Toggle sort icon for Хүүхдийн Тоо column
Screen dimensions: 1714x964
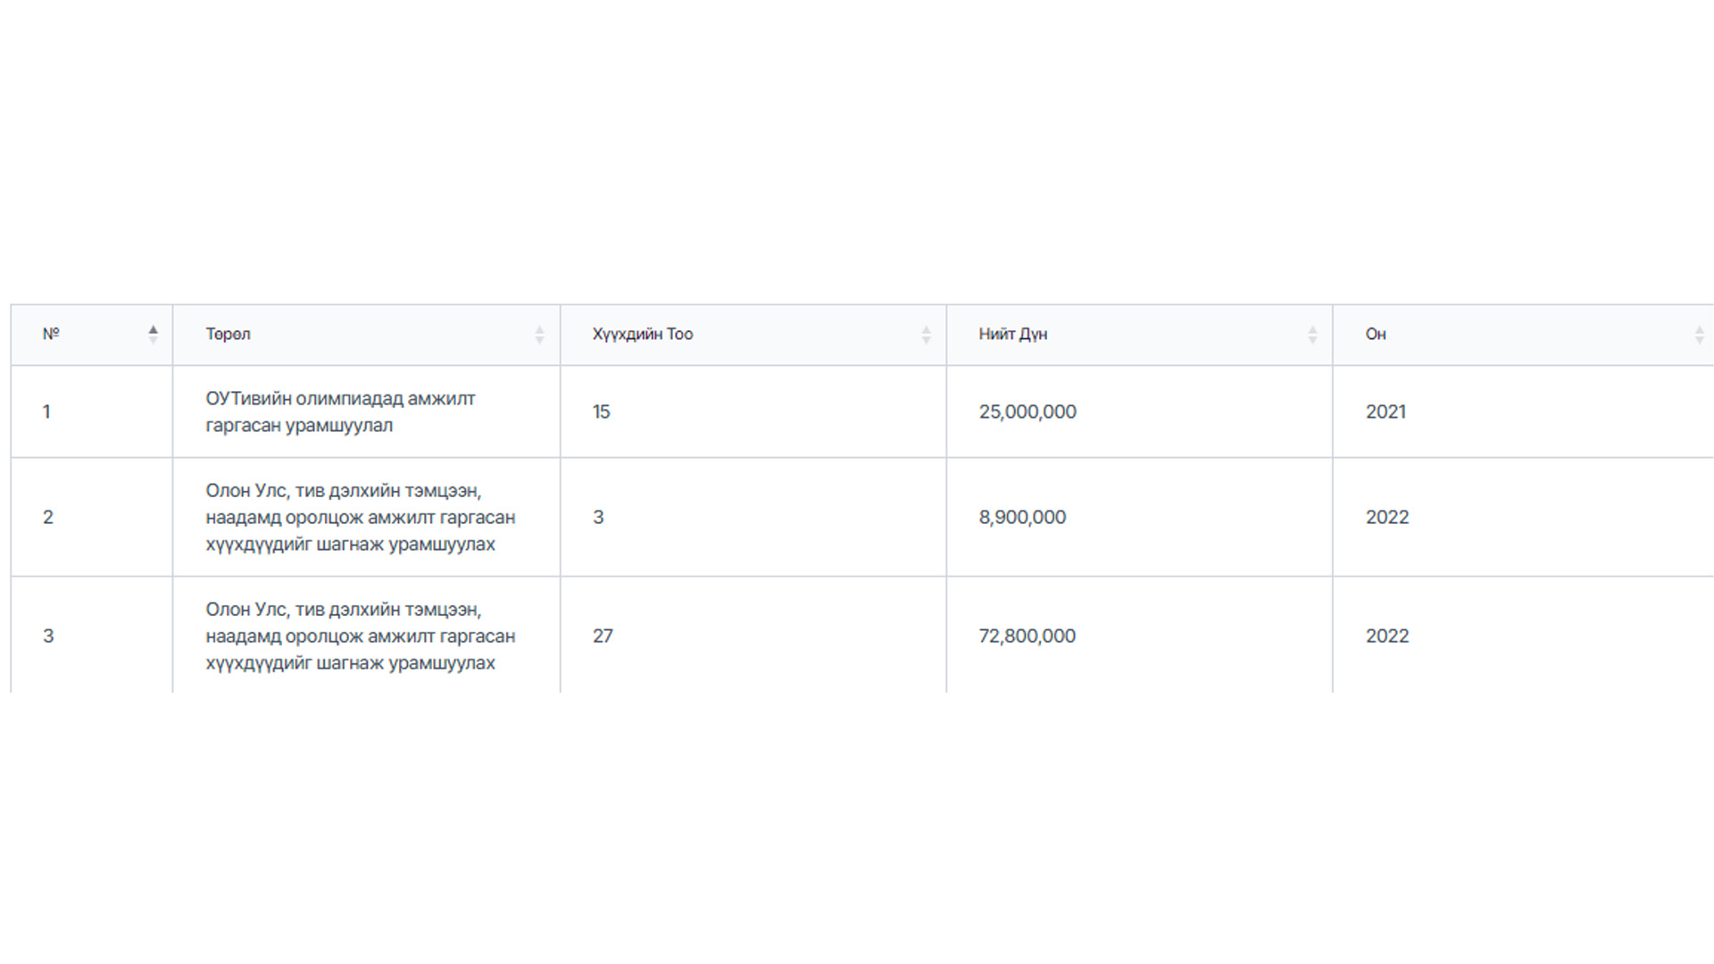[x=926, y=335]
